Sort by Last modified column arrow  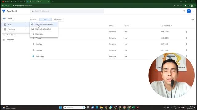pos(171,26)
